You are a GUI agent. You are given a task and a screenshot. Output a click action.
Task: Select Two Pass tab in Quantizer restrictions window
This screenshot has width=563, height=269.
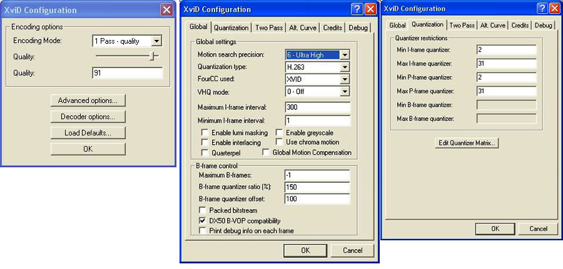(x=462, y=26)
